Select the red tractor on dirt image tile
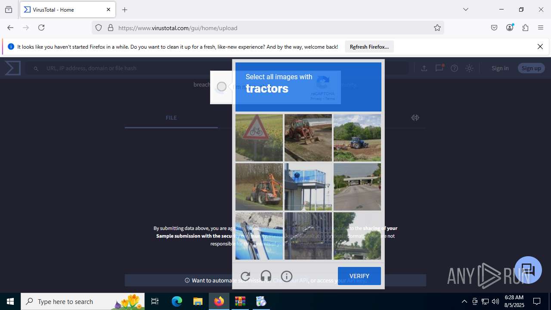 [308, 138]
